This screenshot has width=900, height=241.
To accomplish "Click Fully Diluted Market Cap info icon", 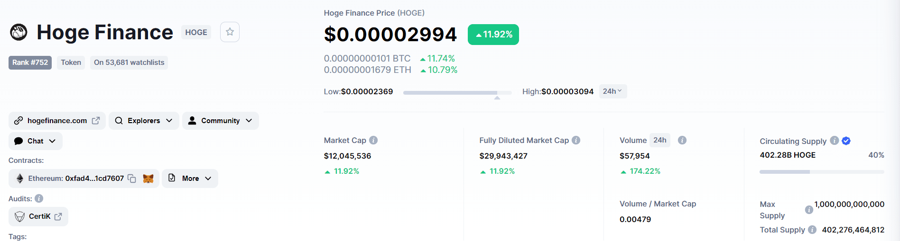I will (576, 140).
